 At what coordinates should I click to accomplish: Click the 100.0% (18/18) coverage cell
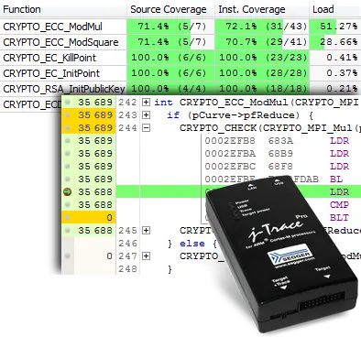262,89
